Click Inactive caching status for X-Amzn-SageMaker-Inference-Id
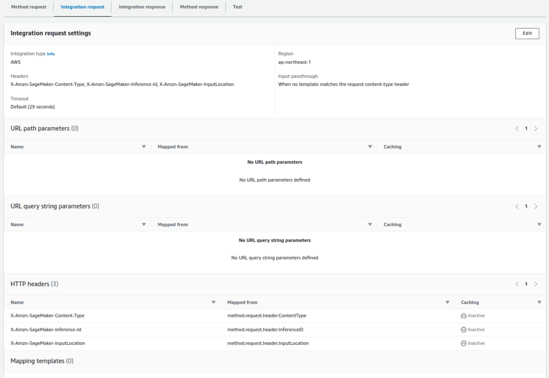This screenshot has height=378, width=549. (472, 330)
